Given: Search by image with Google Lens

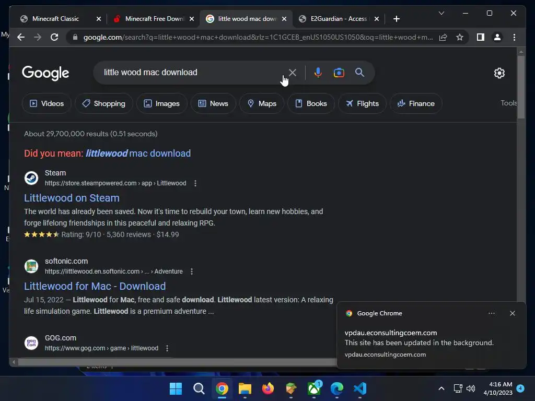Looking at the screenshot, I should (339, 73).
